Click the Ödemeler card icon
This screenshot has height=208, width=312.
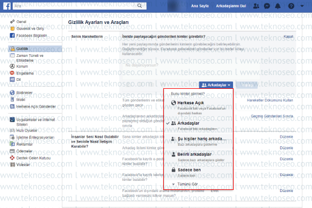point(12,151)
